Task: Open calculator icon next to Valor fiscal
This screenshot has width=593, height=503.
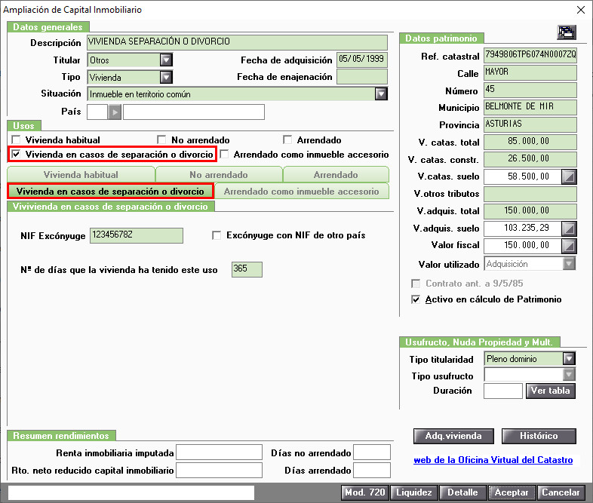Action: click(569, 246)
